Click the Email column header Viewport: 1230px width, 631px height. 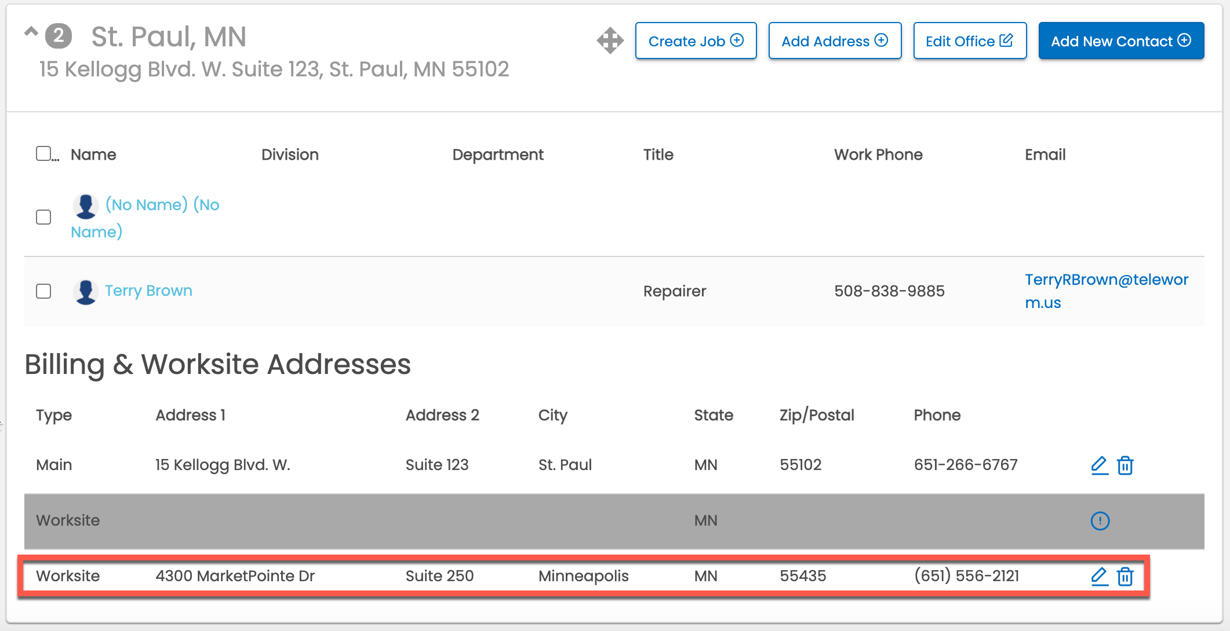pos(1045,155)
